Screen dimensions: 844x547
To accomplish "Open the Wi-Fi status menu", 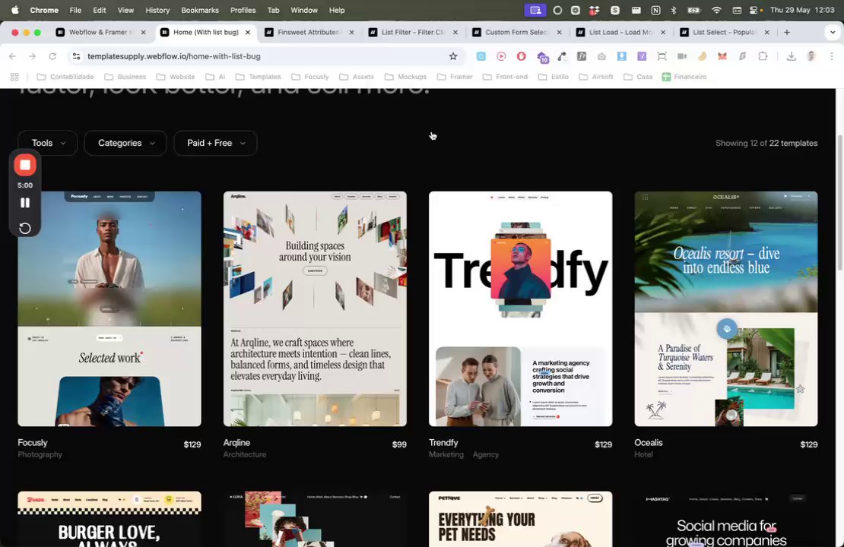I will pyautogui.click(x=716, y=10).
